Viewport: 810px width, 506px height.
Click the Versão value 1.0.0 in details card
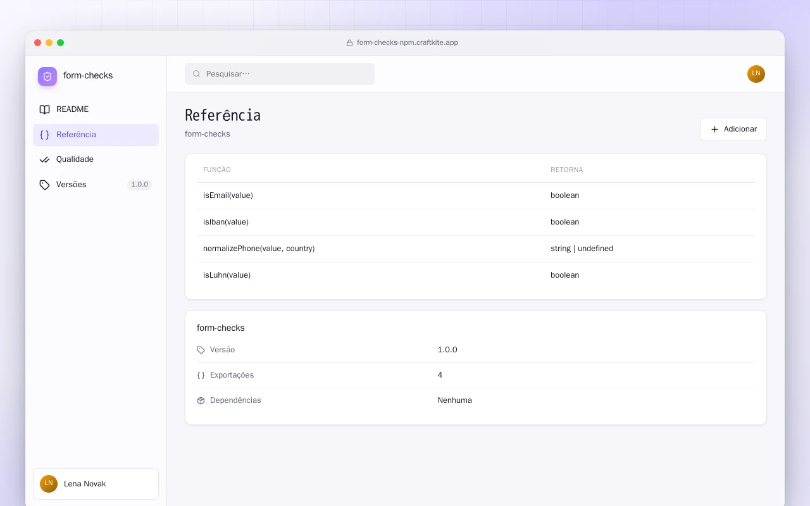pos(447,350)
